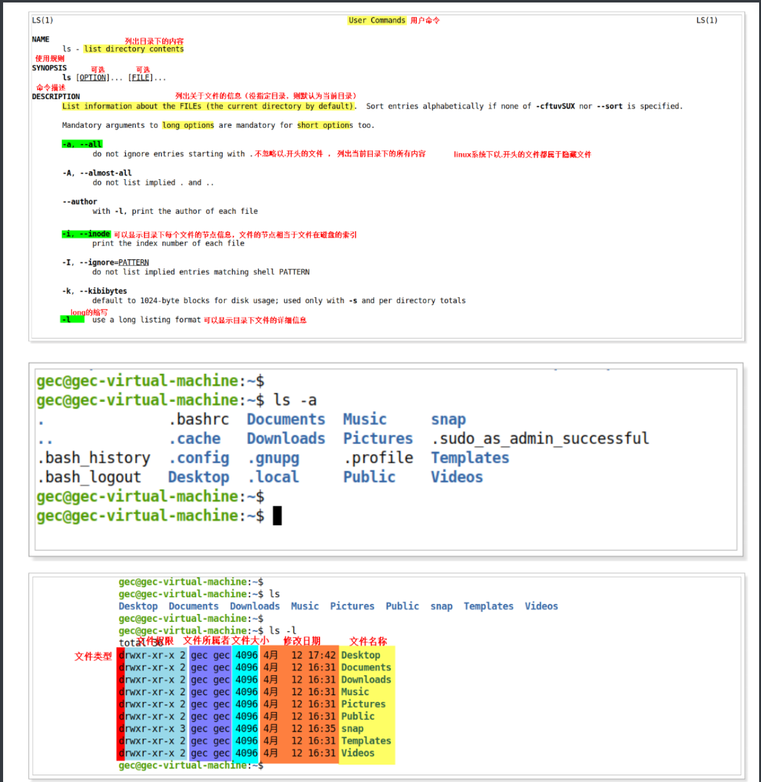
Task: Click ".gnupg" in the ls -a output
Action: [x=274, y=458]
